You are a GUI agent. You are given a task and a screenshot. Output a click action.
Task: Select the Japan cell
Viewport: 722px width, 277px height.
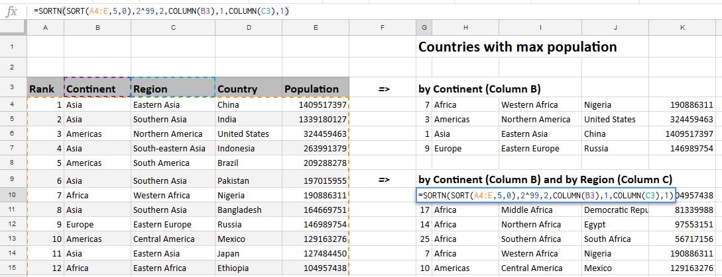click(249, 254)
